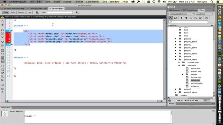Image resolution: width=223 pixels, height=125 pixels.
Task: Open the LocalMyWebsite site dropdown
Action: point(182,14)
